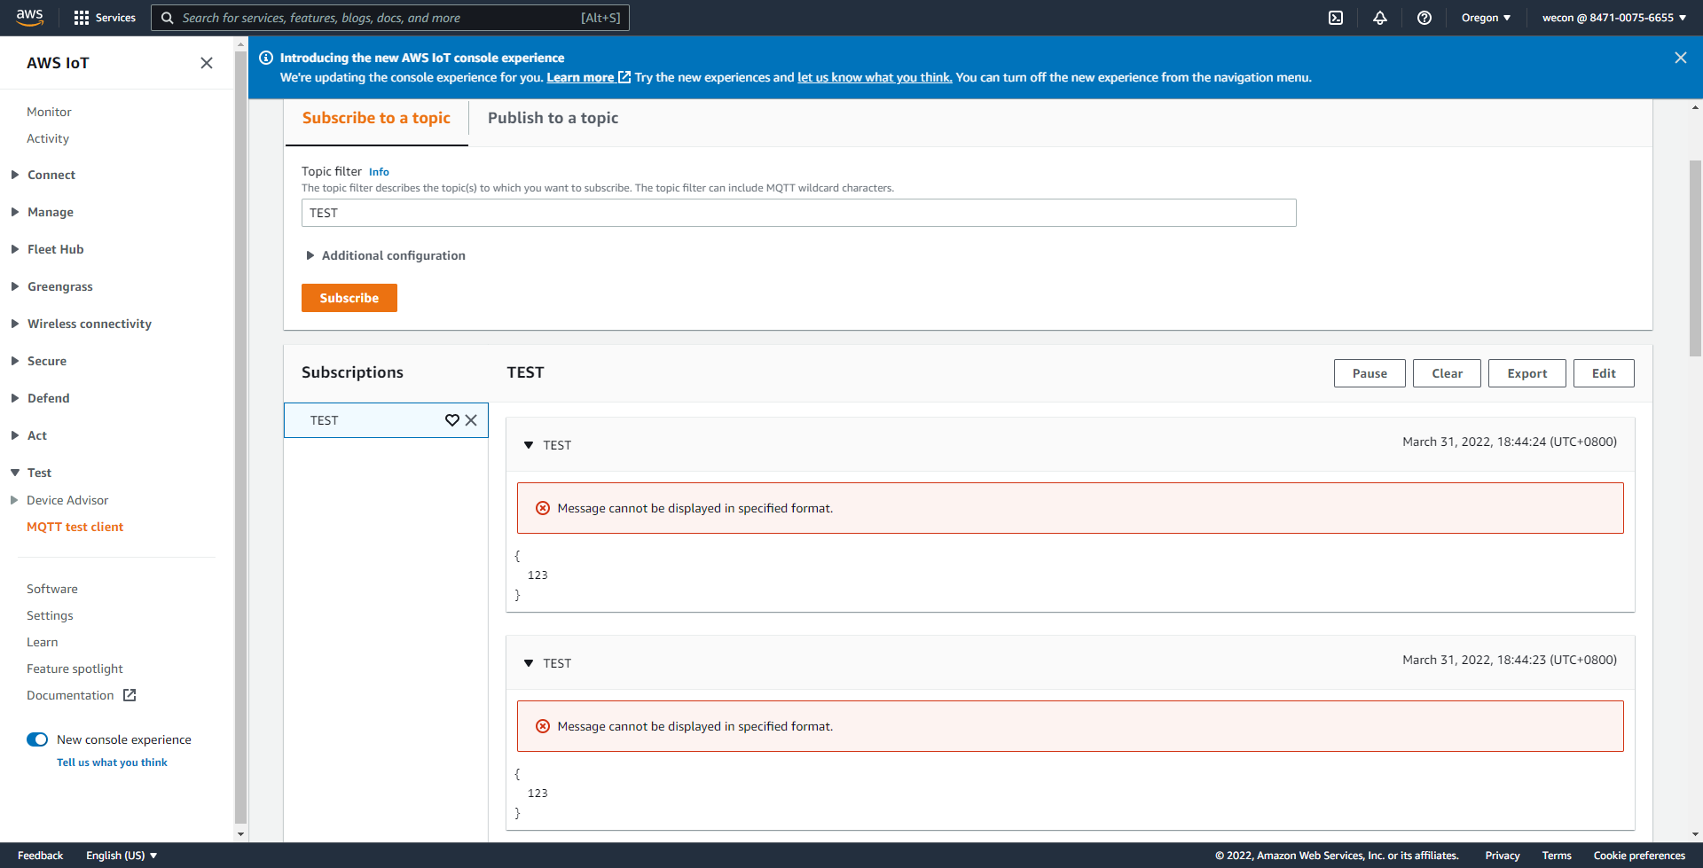
Task: Click the orange Subscribe button
Action: click(x=349, y=298)
